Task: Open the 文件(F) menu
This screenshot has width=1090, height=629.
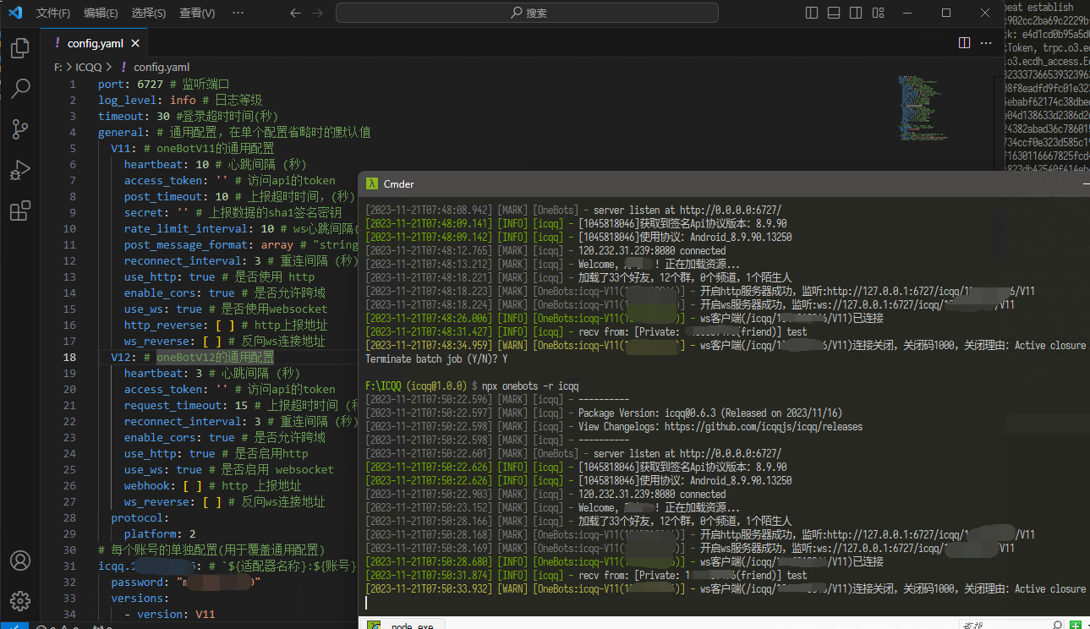Action: point(54,13)
